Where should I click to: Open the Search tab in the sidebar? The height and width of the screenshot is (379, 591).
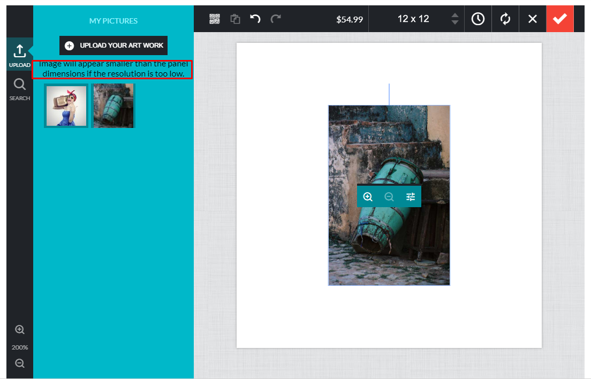pyautogui.click(x=20, y=89)
